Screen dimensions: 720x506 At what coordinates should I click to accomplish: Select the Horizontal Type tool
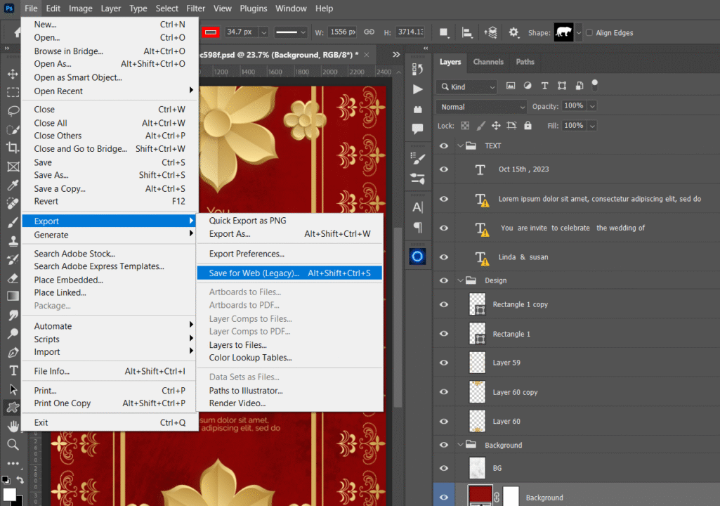point(13,370)
